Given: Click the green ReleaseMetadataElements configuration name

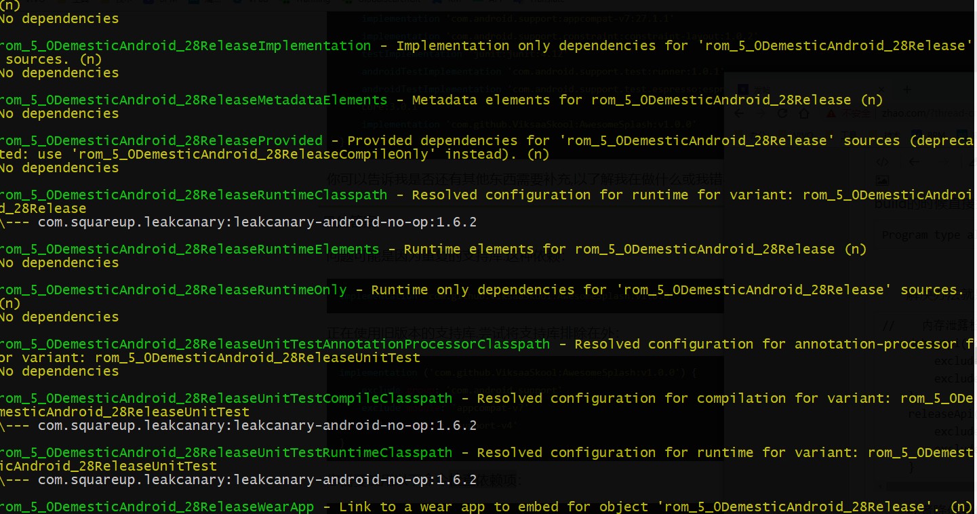Looking at the screenshot, I should point(193,100).
